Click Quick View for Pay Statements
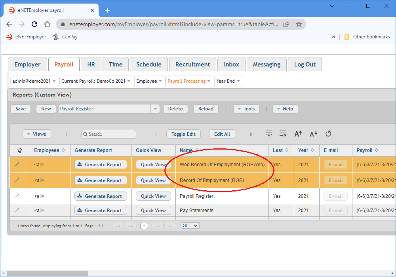396x277 pixels. [153, 211]
